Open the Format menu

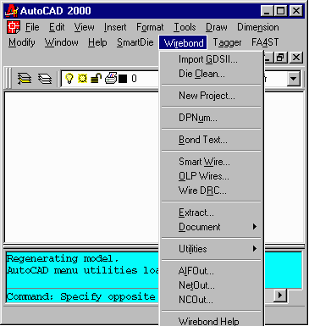point(150,27)
